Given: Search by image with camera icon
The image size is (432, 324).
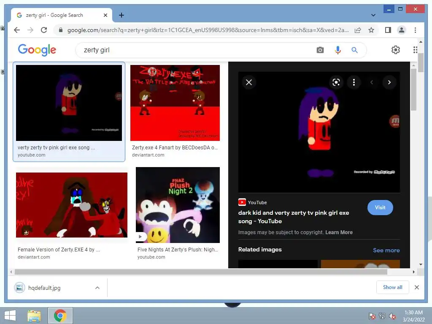Looking at the screenshot, I should pos(320,50).
